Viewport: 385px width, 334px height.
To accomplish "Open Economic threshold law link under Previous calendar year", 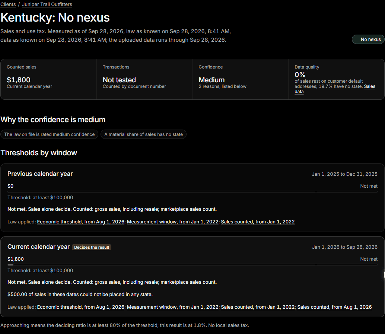I will click(80, 222).
